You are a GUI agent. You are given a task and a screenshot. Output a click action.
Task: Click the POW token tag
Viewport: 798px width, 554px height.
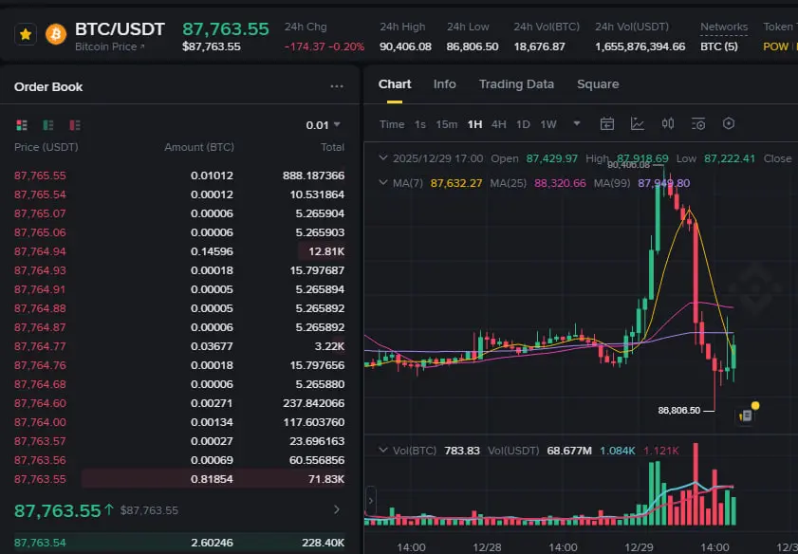[775, 46]
